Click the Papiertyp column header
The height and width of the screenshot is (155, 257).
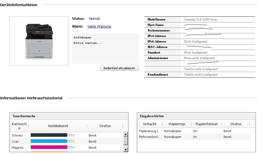pyautogui.click(x=177, y=124)
